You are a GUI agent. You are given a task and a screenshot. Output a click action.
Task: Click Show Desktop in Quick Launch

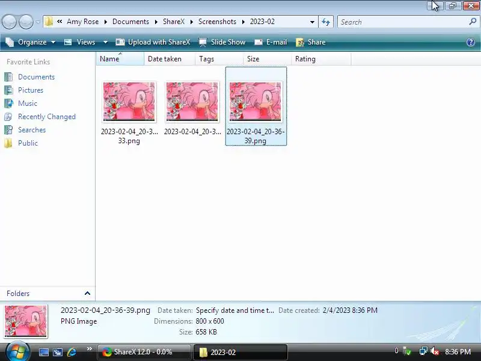click(x=43, y=352)
